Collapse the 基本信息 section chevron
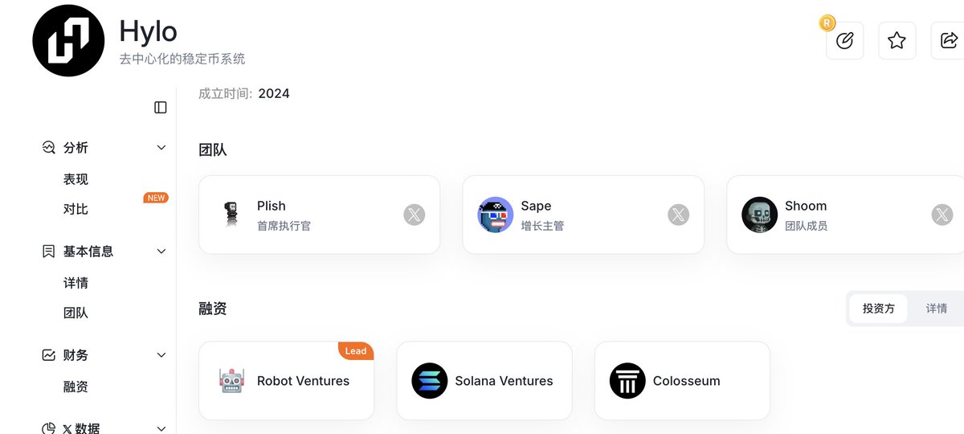Viewport: 964px width, 434px height. pos(161,252)
